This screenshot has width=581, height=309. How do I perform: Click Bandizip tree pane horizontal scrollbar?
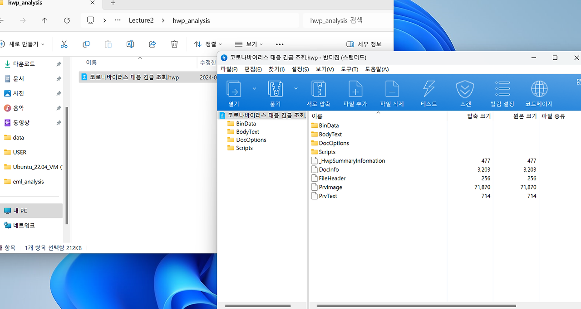tap(257, 306)
